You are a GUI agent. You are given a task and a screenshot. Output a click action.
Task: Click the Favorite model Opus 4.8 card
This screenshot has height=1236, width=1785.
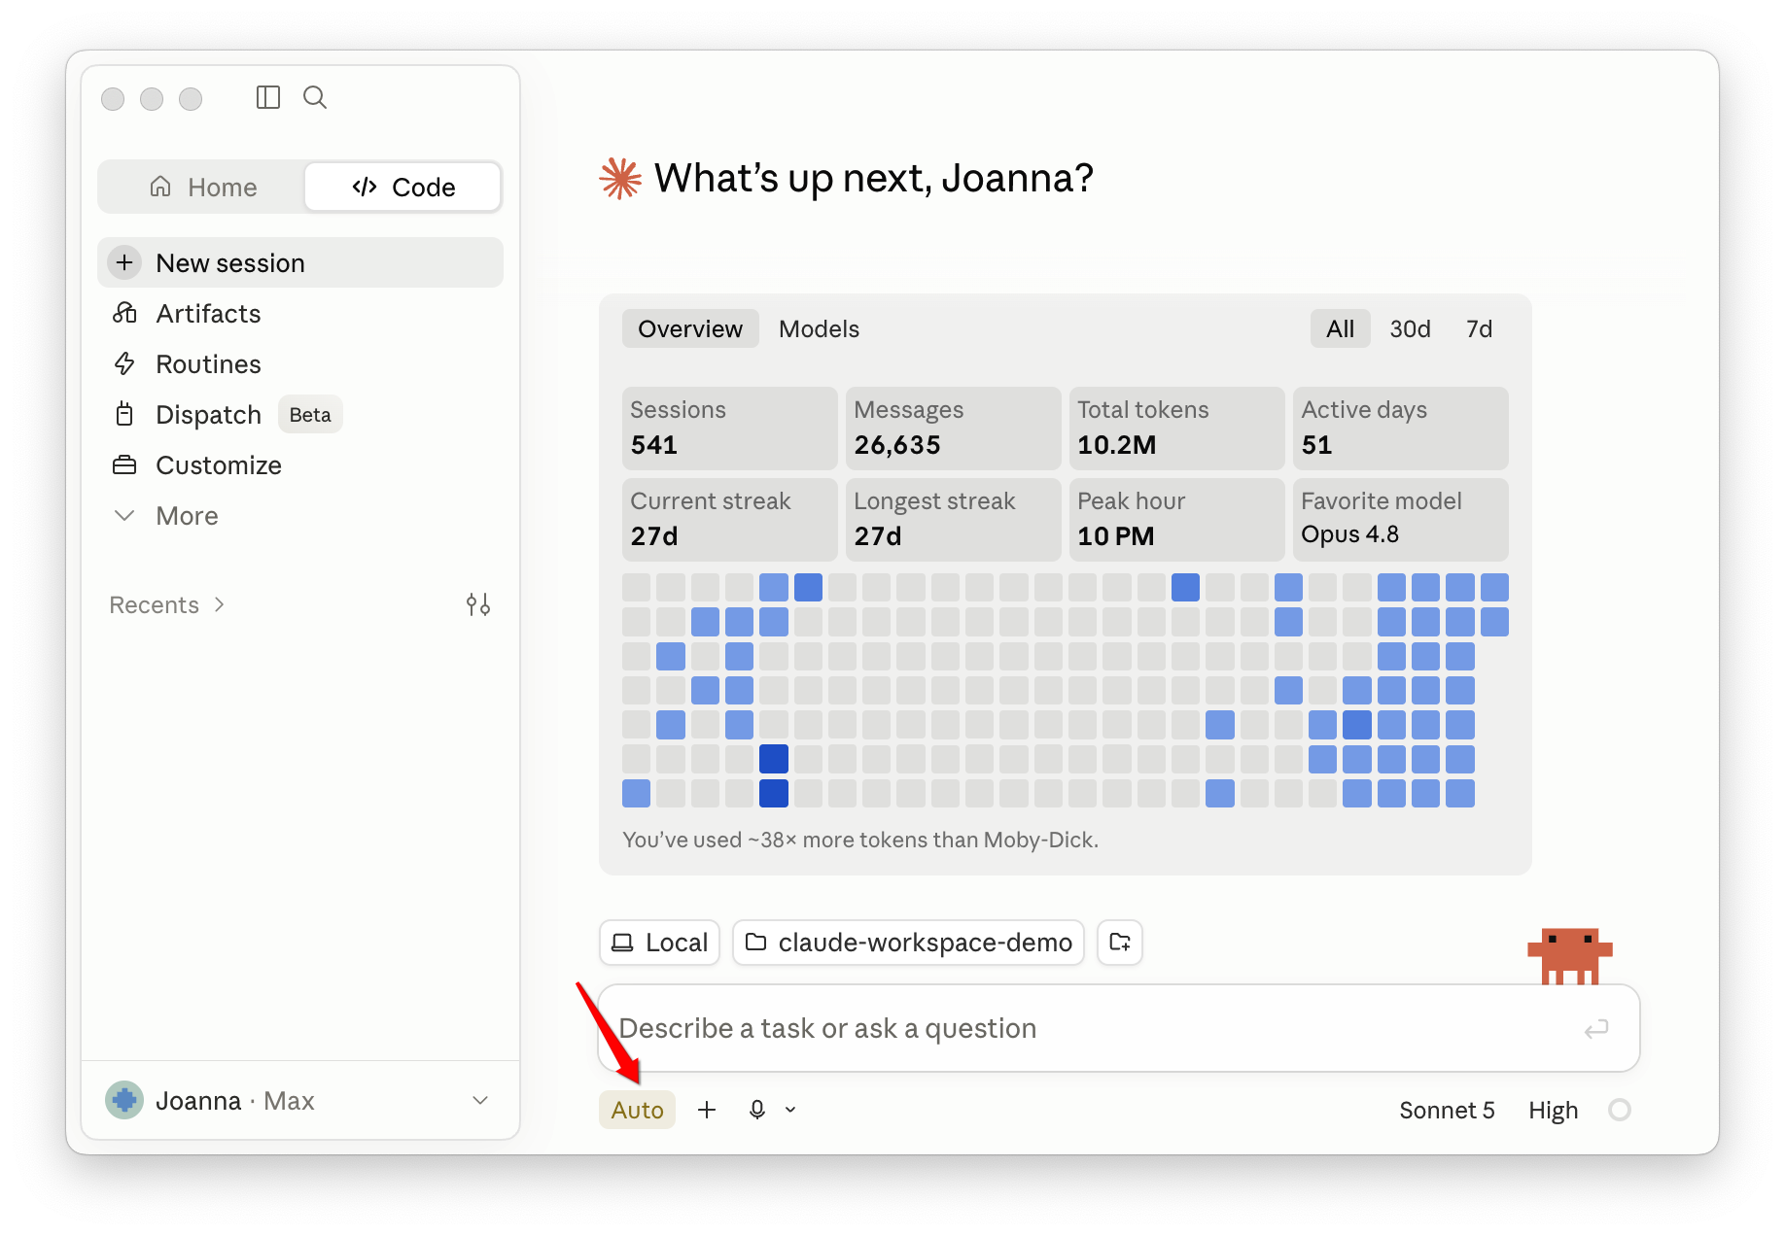pos(1400,519)
